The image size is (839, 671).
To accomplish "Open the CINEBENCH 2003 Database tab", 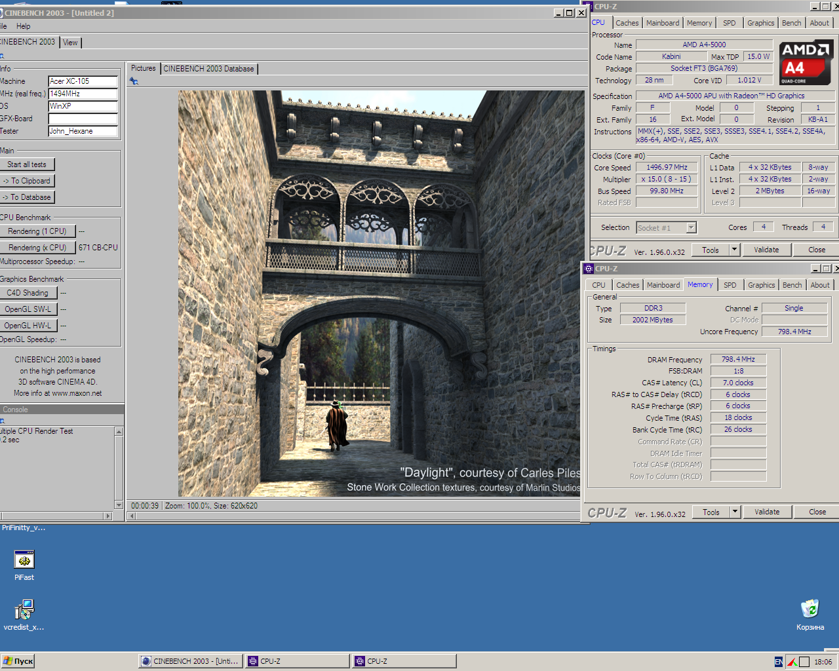I will click(x=208, y=69).
